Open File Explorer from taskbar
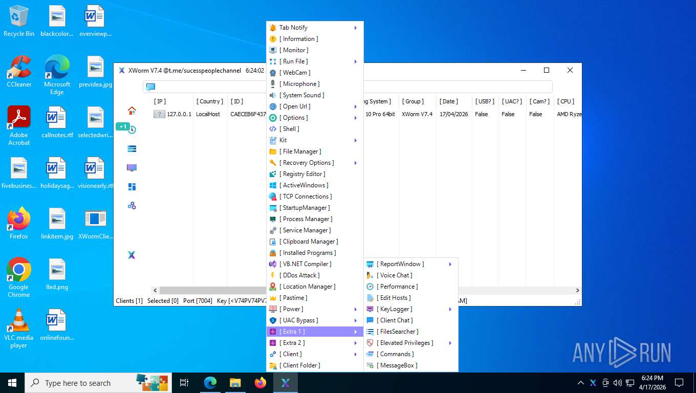The image size is (696, 393). tap(235, 383)
